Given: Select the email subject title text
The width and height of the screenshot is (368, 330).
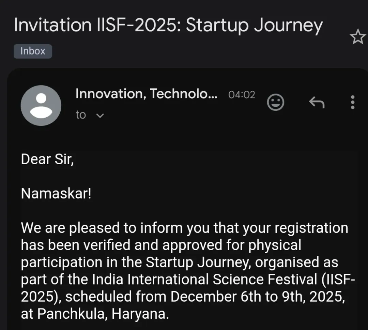Looking at the screenshot, I should coord(168,26).
